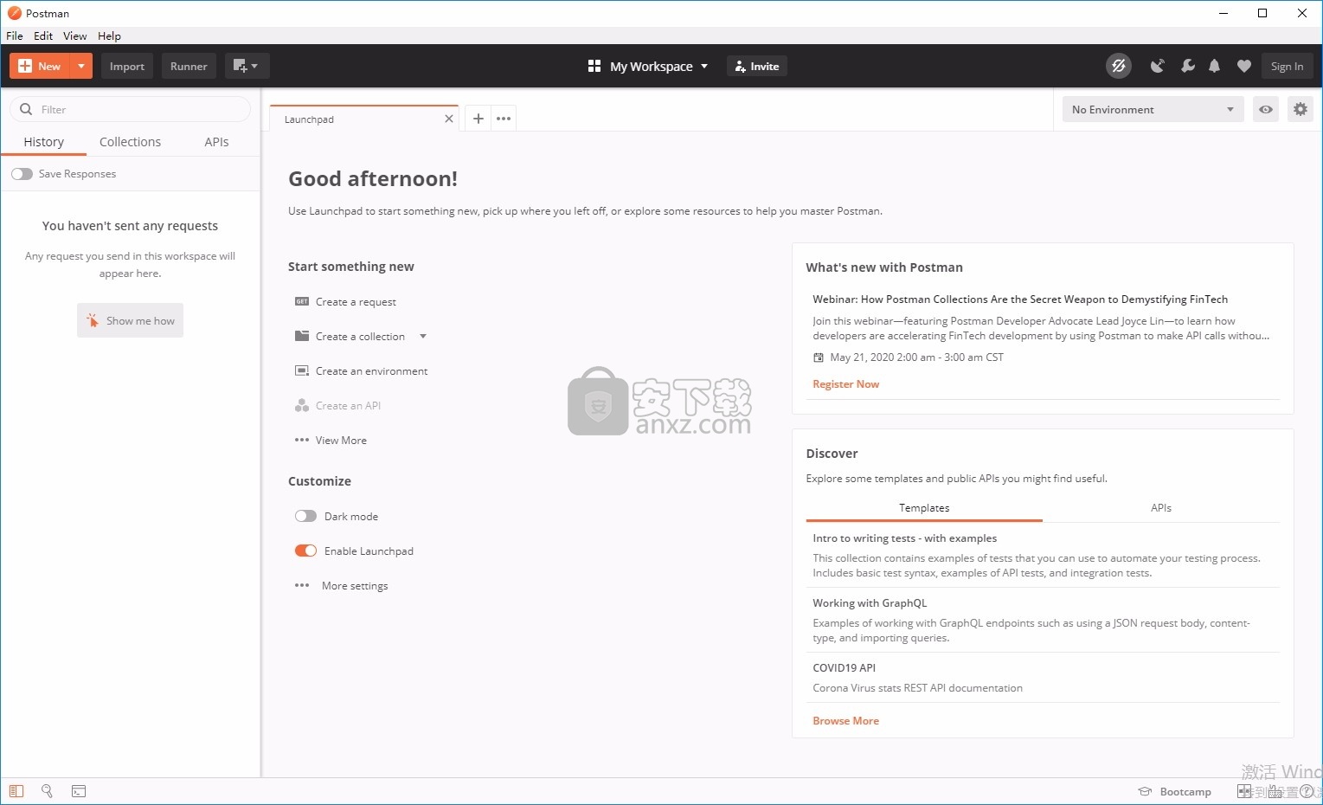This screenshot has height=805, width=1323.
Task: Open the Help menu
Action: coord(109,35)
